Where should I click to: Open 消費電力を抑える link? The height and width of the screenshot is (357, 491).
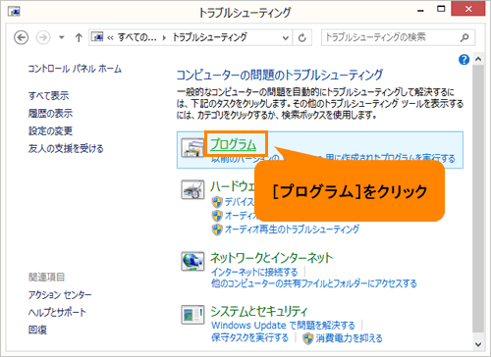(x=349, y=338)
